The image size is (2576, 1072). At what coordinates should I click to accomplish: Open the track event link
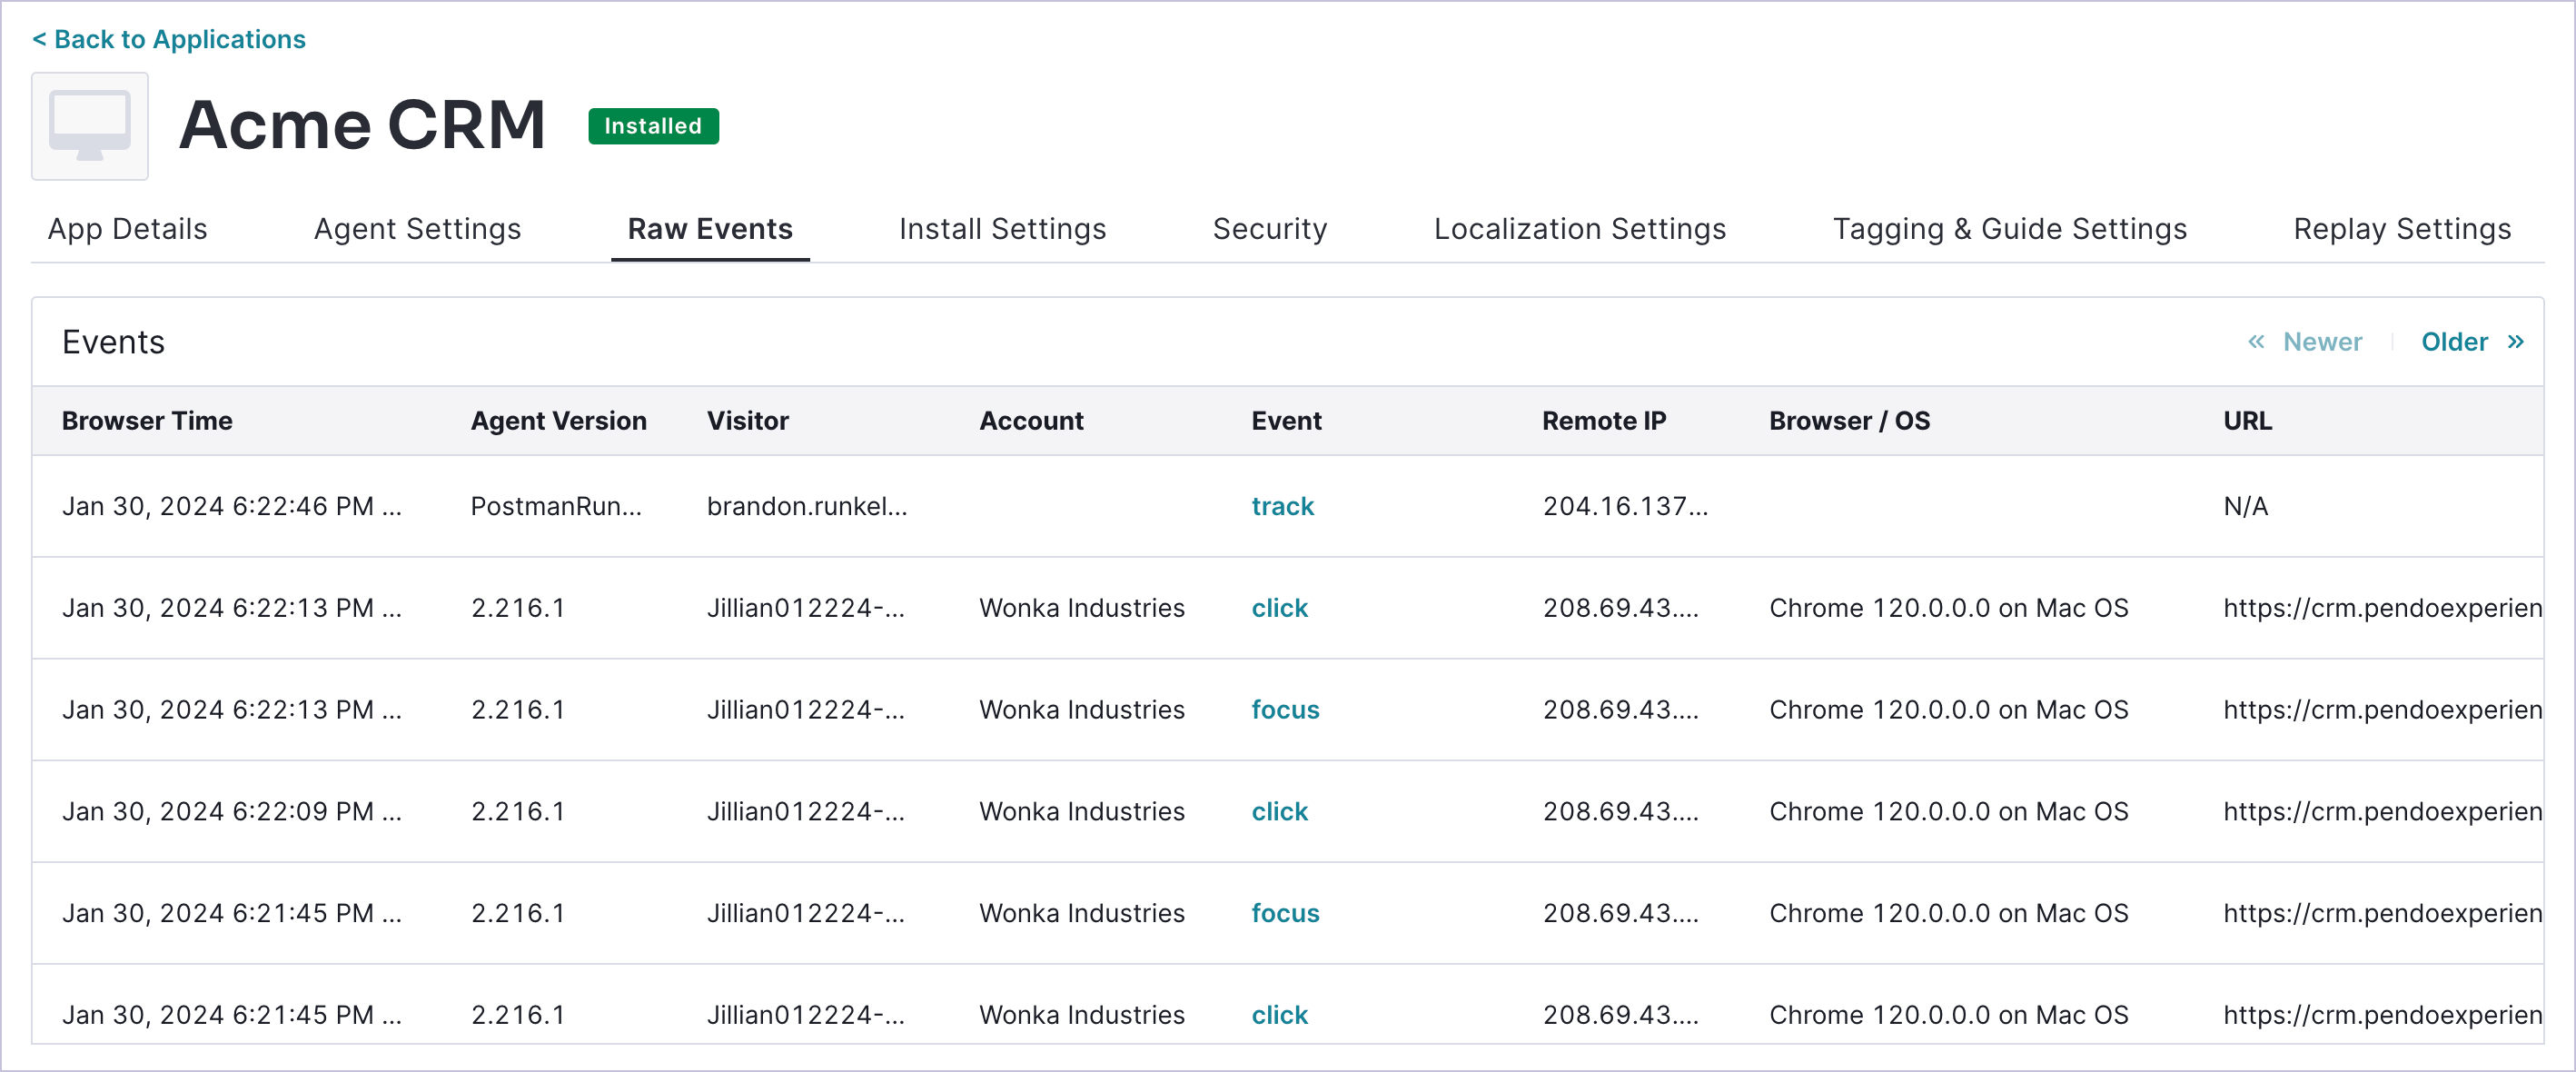click(1282, 506)
